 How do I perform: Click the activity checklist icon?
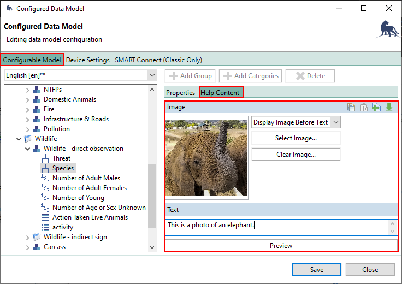(45, 227)
